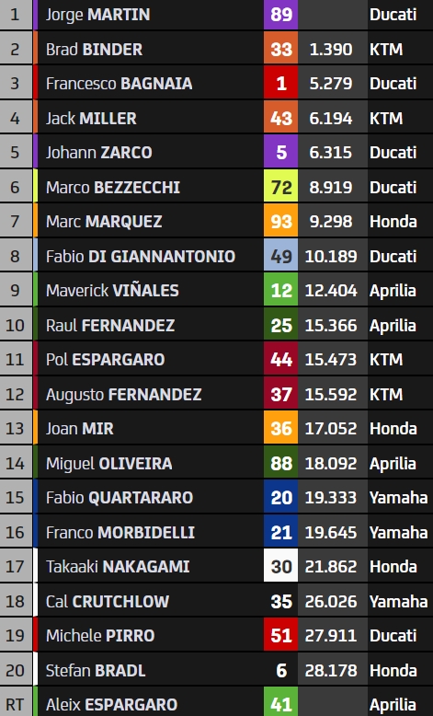Click the blue 20 badge for QUARTARARO
Viewport: 433px width, 716px height.
click(x=280, y=497)
